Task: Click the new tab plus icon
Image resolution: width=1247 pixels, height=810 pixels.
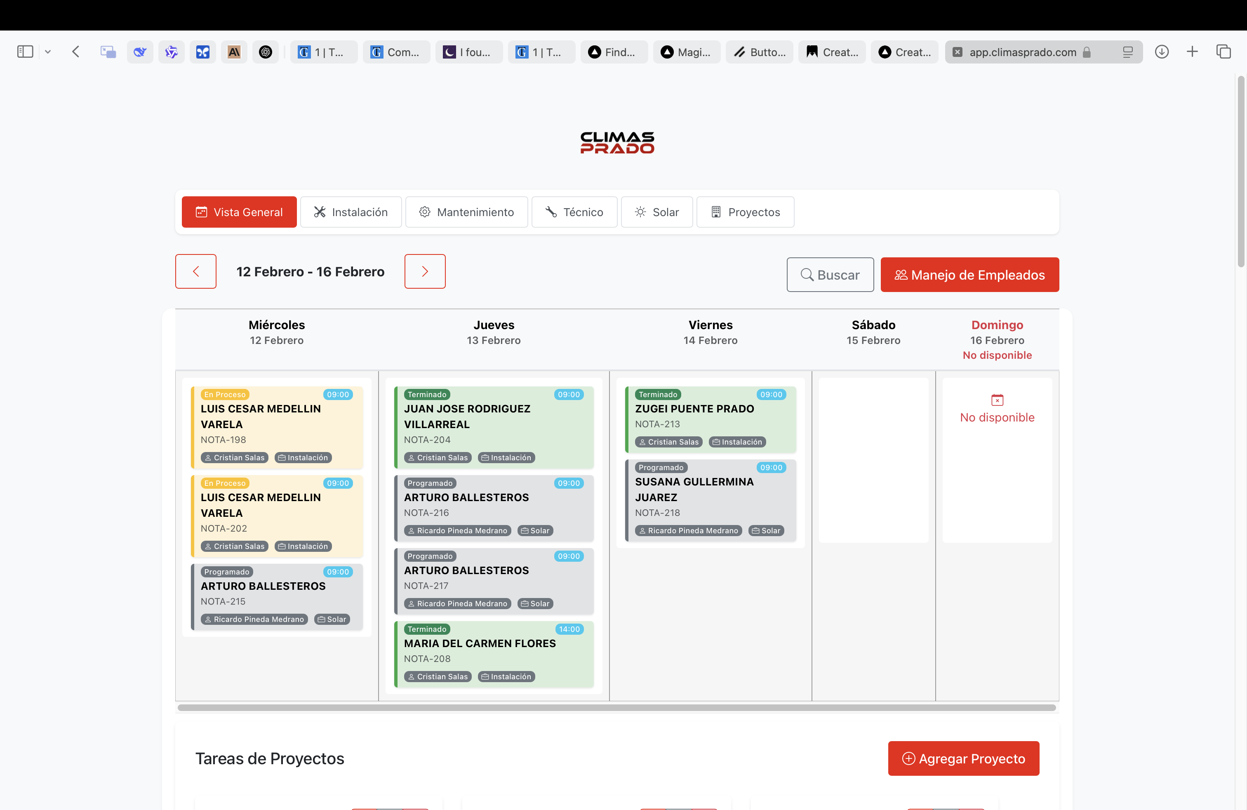Action: pos(1192,52)
